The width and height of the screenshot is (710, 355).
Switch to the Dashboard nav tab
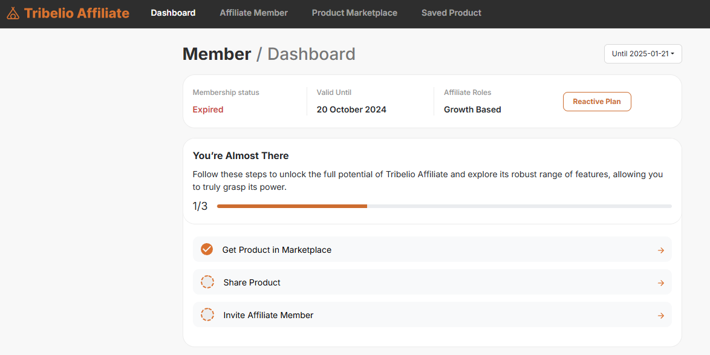(x=173, y=13)
